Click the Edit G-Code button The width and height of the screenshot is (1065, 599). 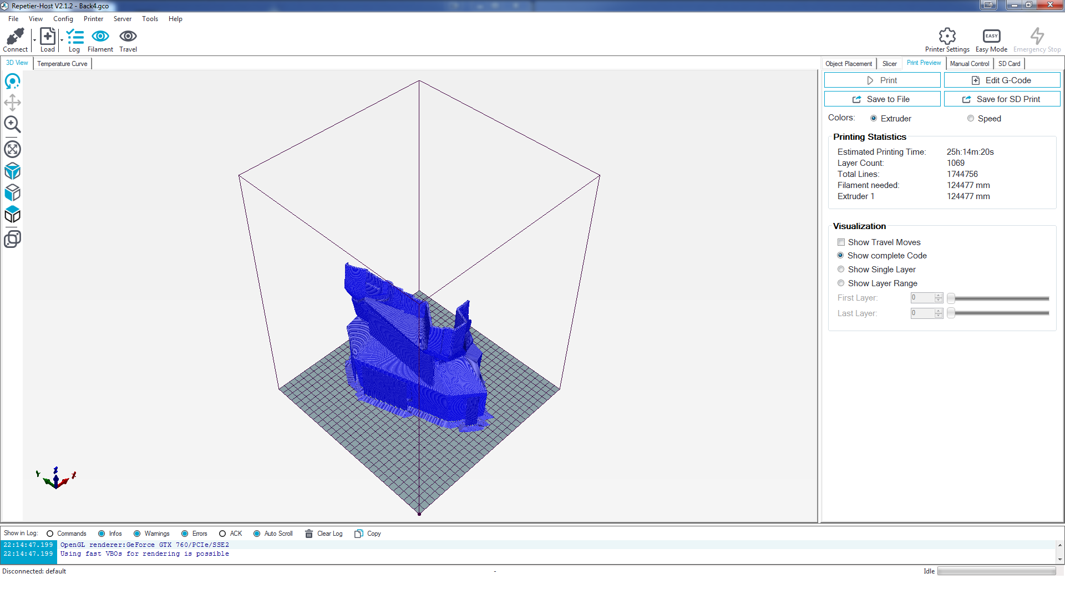(x=1002, y=80)
